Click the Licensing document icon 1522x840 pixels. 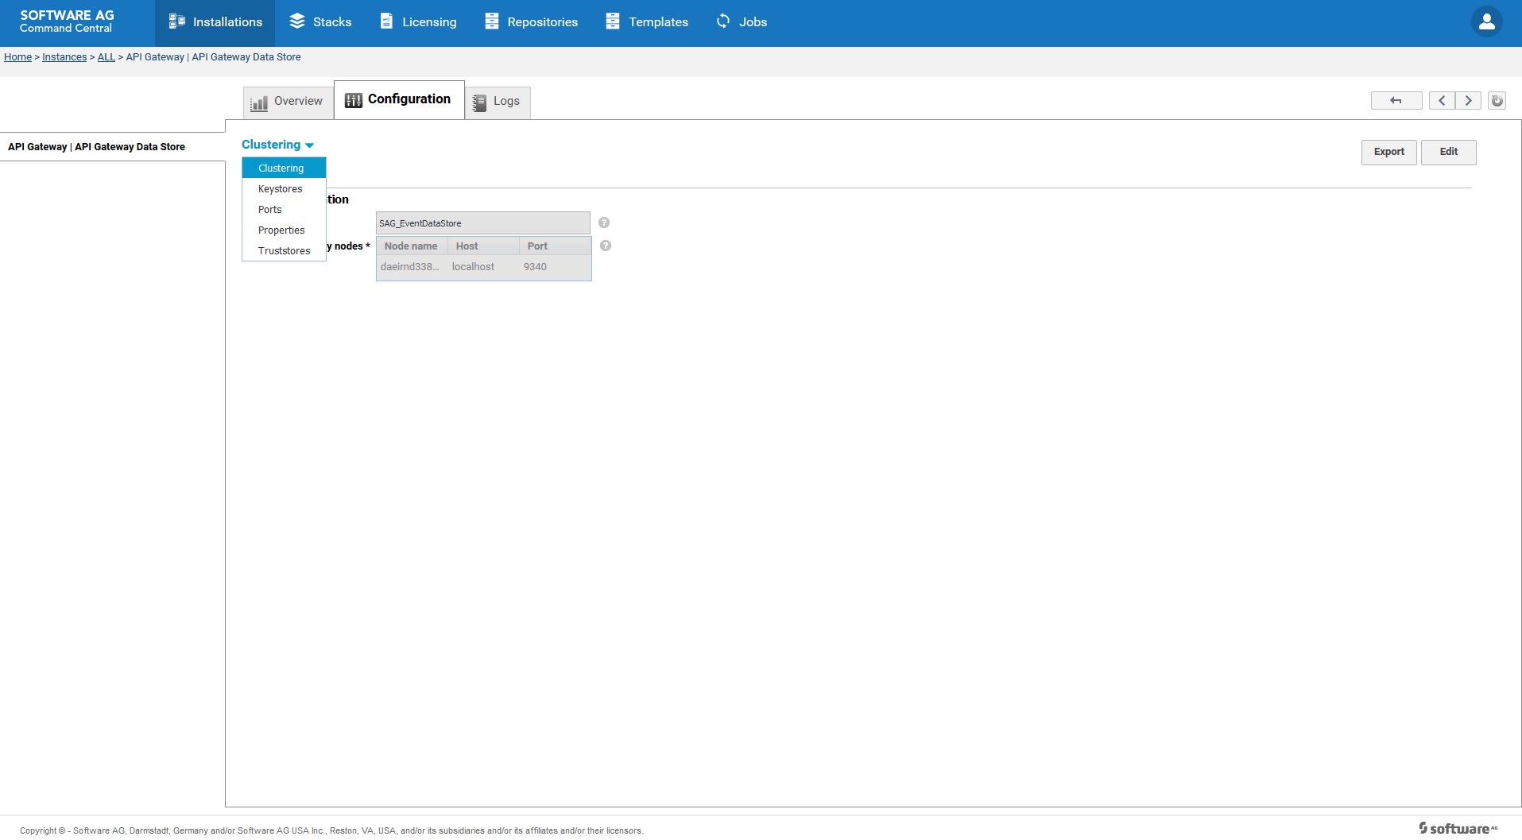pos(386,21)
